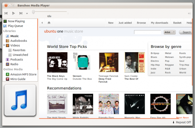Image resolution: width=195 pixels, height=128 pixels.
Task: Start playback with the Play button
Action: (x=13, y=13)
